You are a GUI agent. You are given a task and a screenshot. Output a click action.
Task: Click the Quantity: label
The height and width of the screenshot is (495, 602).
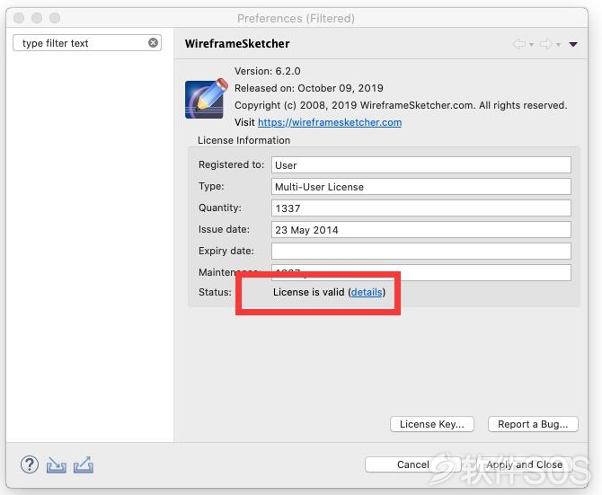click(x=220, y=208)
